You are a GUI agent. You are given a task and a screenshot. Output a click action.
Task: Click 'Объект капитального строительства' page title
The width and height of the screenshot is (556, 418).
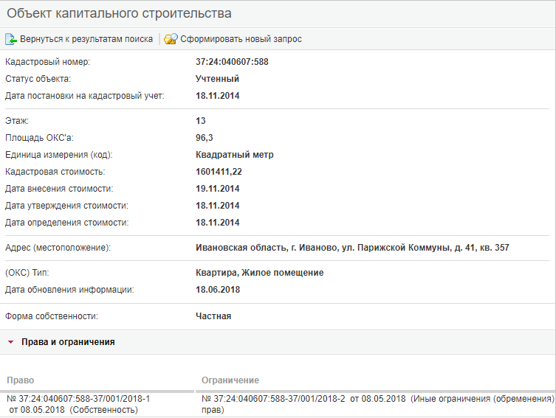pos(119,13)
